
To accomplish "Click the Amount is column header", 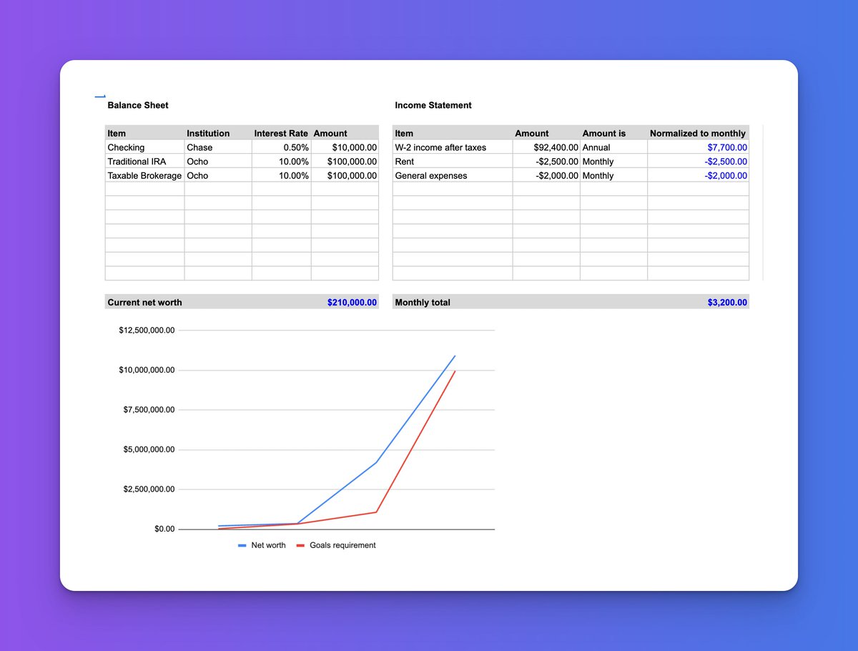I will point(613,133).
